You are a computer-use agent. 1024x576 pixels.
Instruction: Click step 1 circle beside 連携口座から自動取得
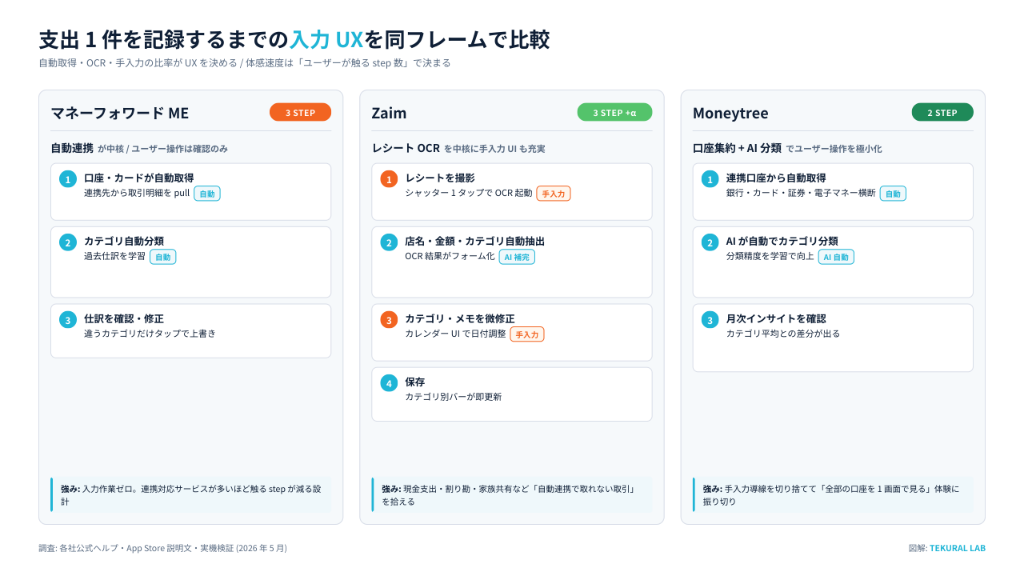(710, 179)
